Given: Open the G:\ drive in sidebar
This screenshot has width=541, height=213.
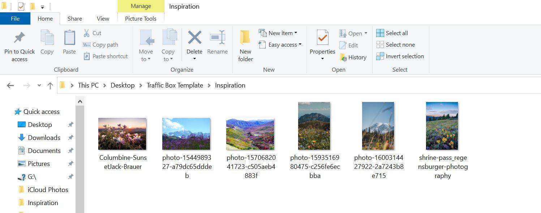Looking at the screenshot, I should (x=27, y=177).
